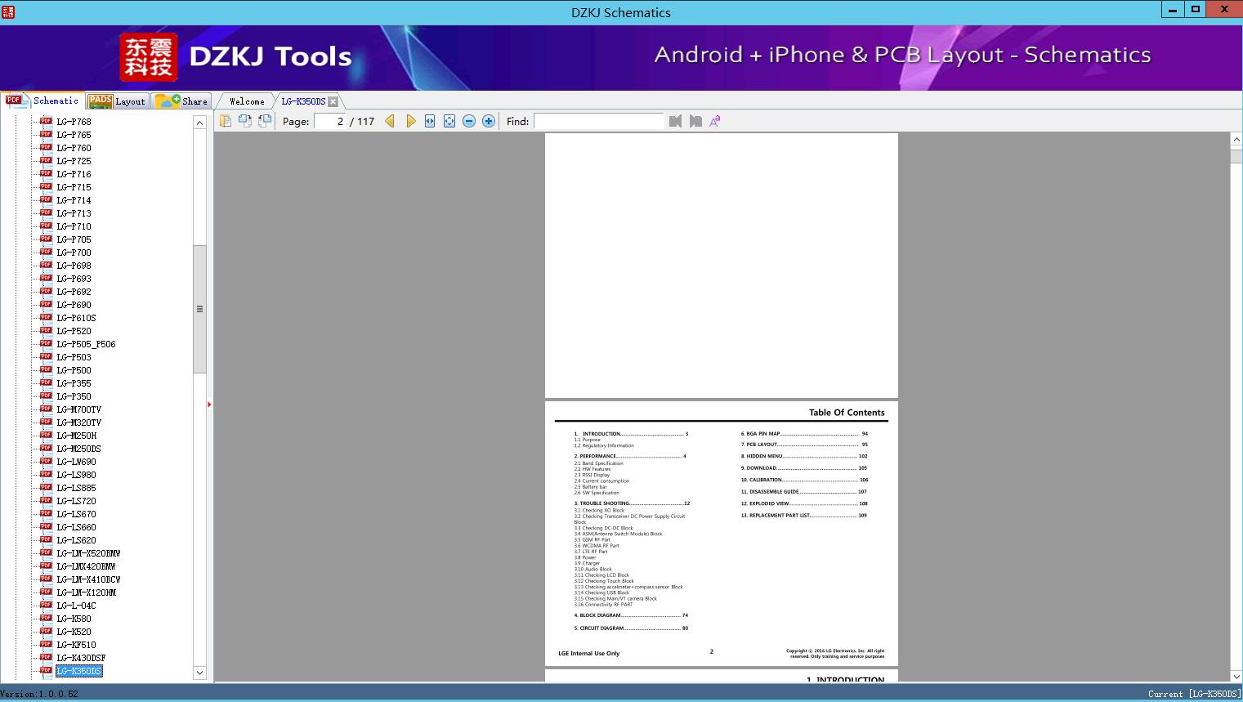This screenshot has height=702, width=1243.
Task: Zoom in with the plus icon
Action: [489, 121]
